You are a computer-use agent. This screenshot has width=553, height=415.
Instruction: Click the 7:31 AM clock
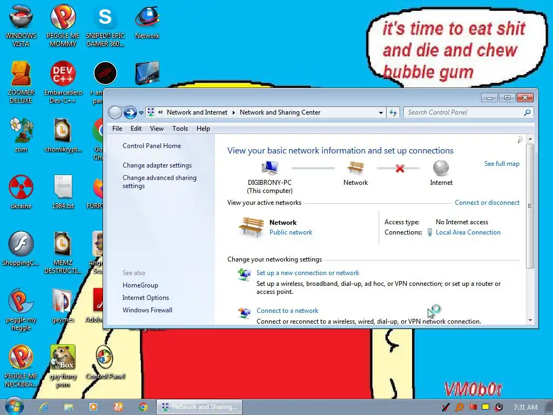pos(525,407)
